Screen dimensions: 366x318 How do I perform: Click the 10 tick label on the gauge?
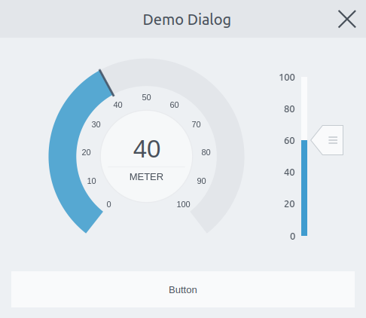click(91, 181)
